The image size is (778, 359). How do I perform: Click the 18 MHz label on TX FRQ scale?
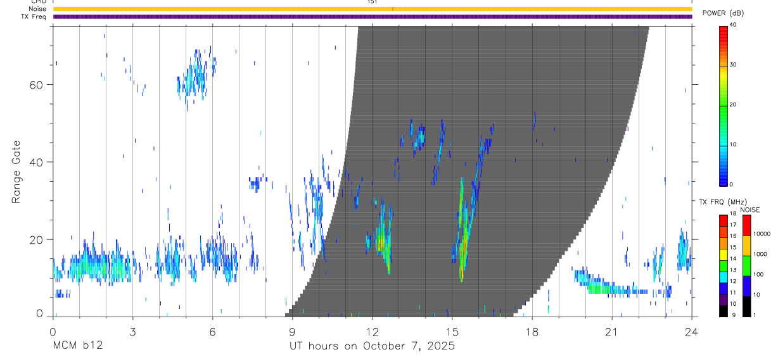click(x=733, y=213)
